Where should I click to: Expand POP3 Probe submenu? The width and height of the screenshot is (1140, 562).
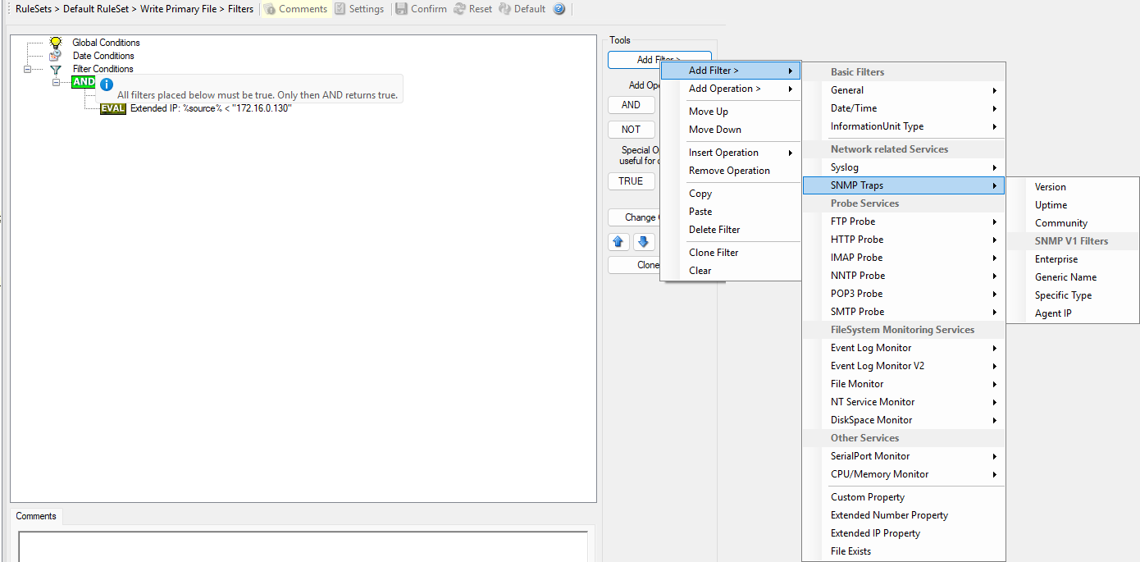coord(904,294)
